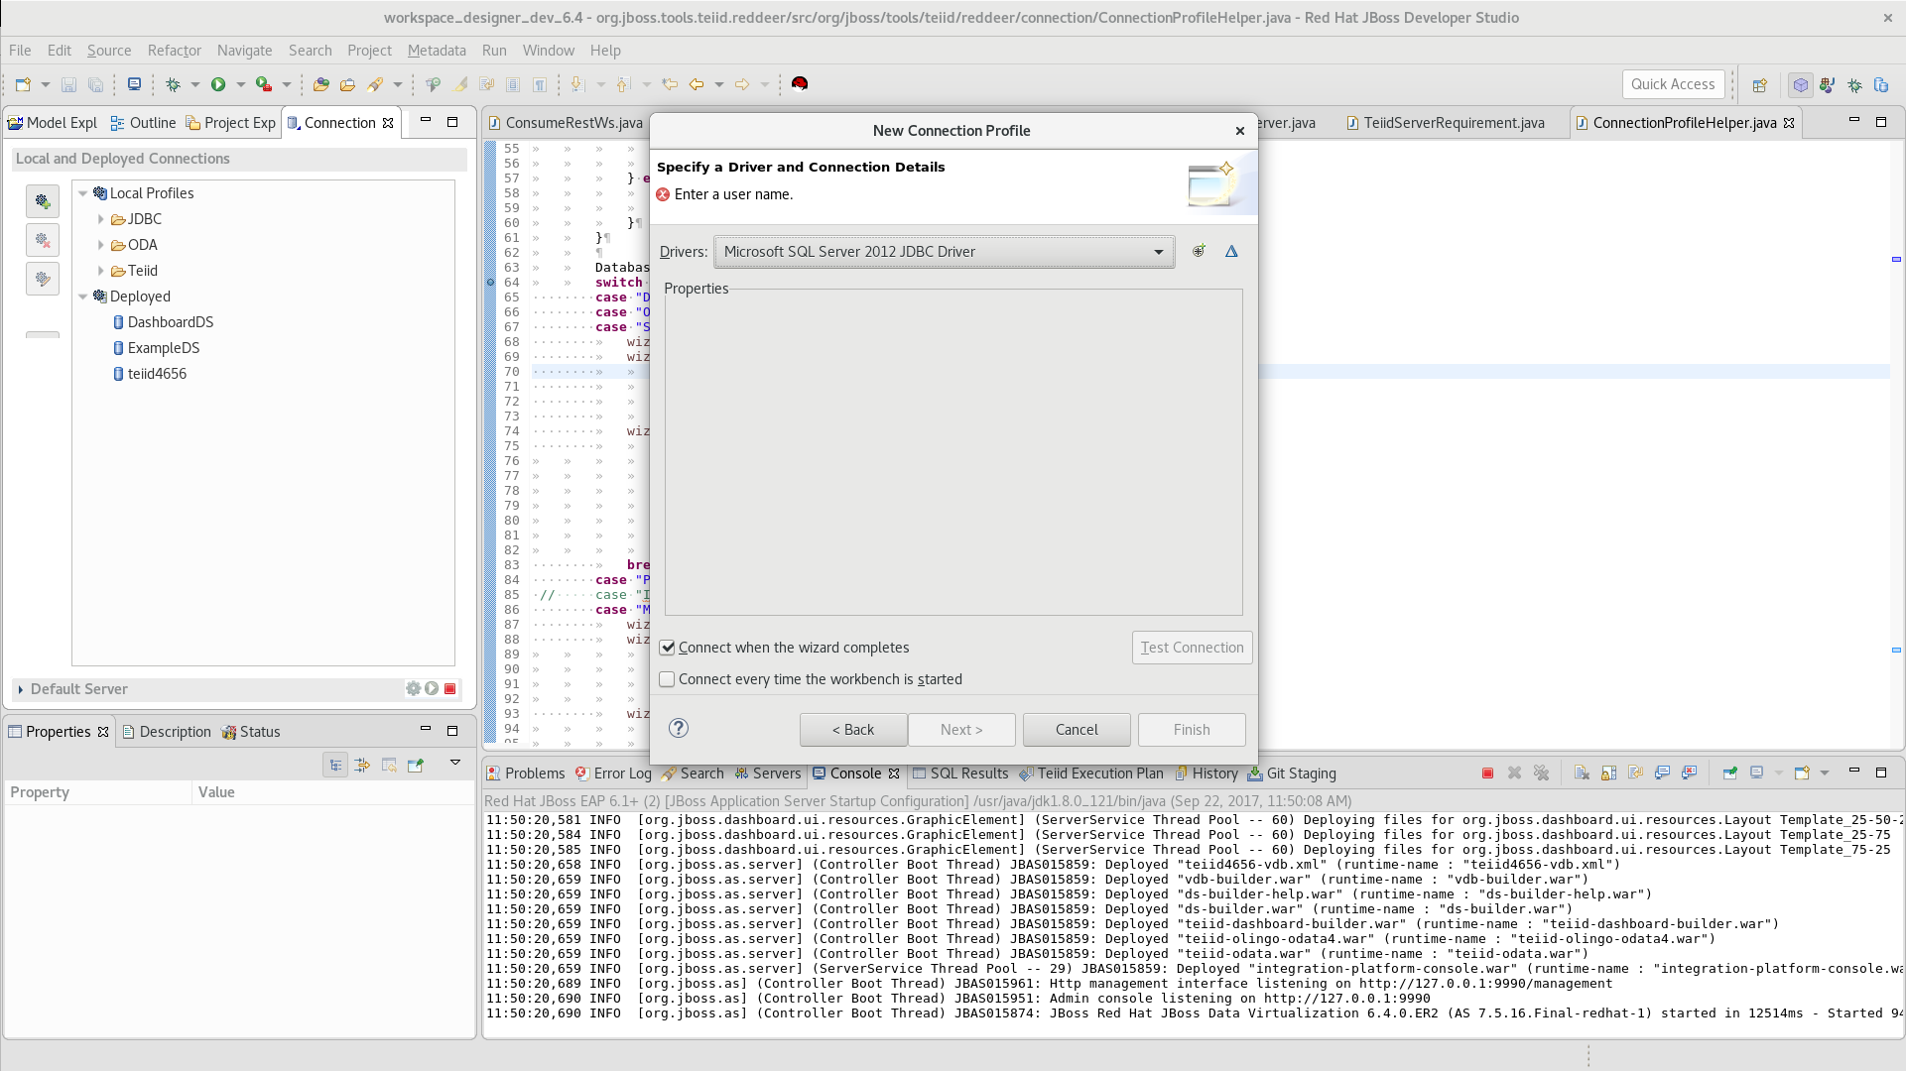Click the Run green play toolbar icon
The width and height of the screenshot is (1906, 1071).
218,85
